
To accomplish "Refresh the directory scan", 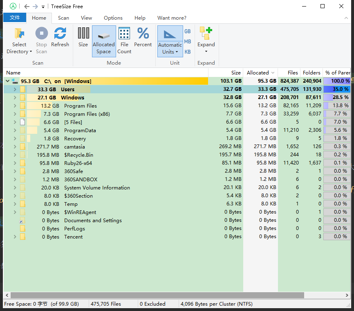I will pyautogui.click(x=60, y=34).
